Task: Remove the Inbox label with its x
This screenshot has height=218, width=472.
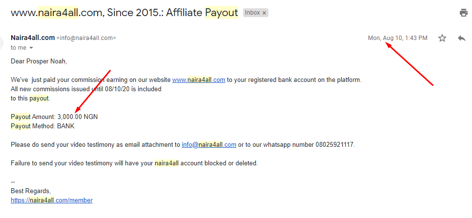Action: (264, 13)
